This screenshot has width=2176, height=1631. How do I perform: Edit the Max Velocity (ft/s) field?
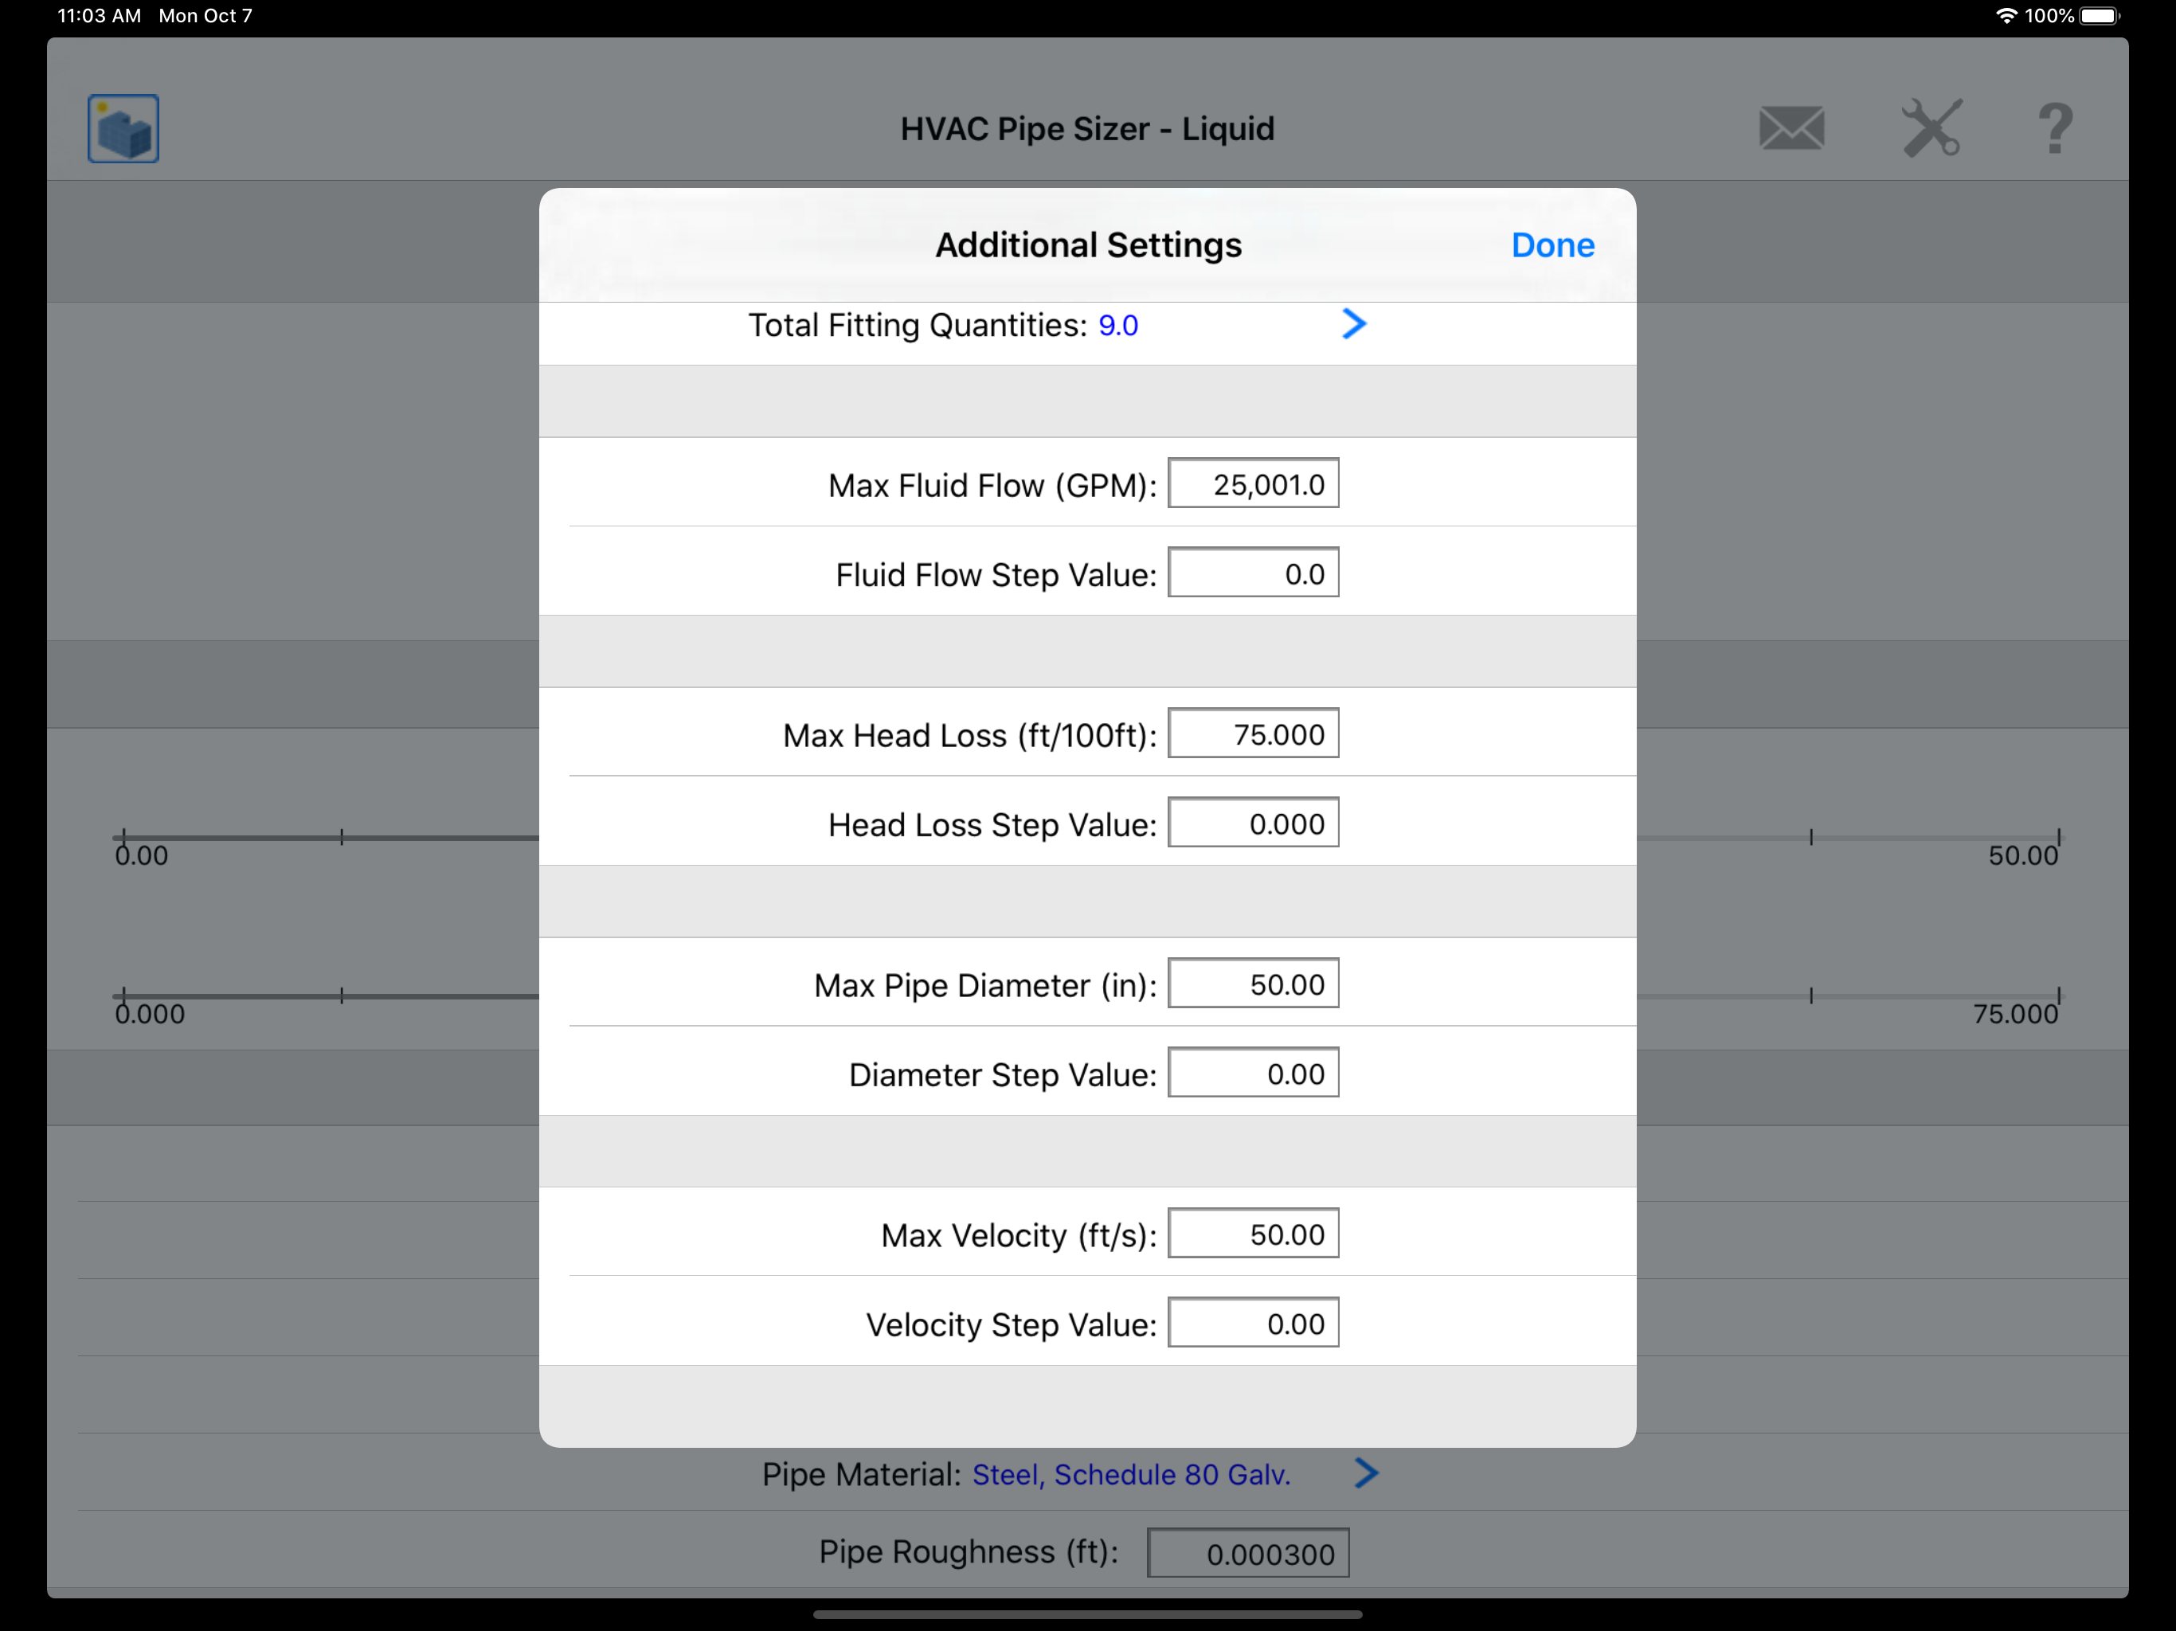point(1252,1234)
